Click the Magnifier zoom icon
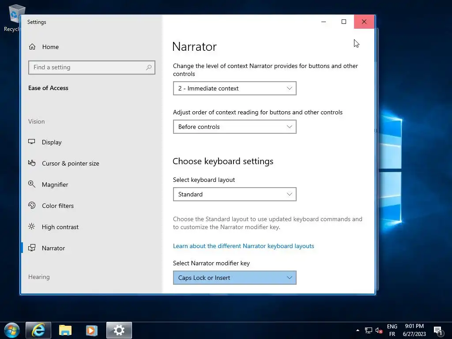This screenshot has width=452, height=339. (x=32, y=184)
